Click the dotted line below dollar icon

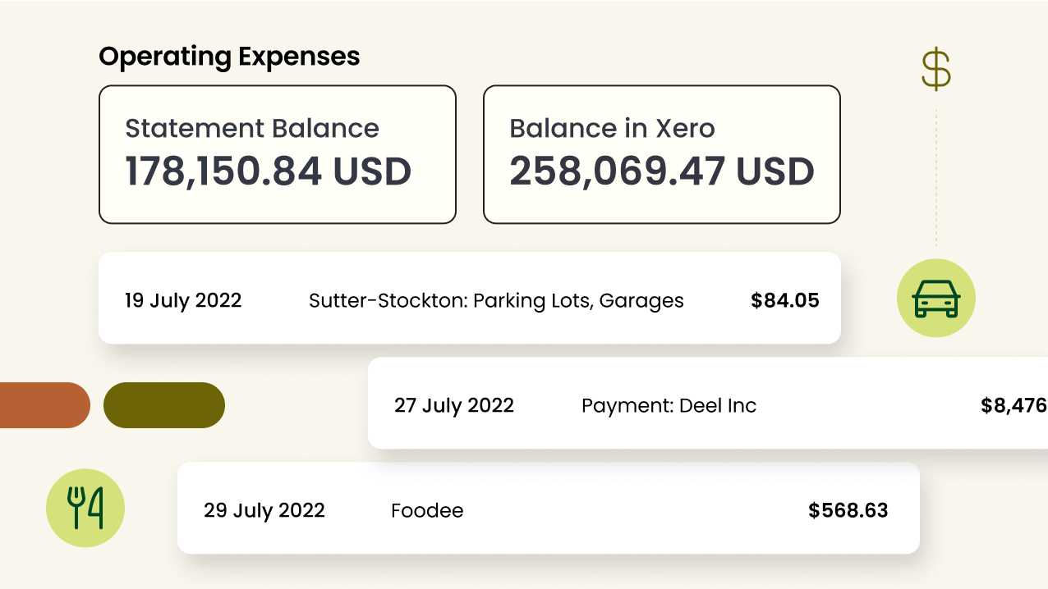coord(936,178)
